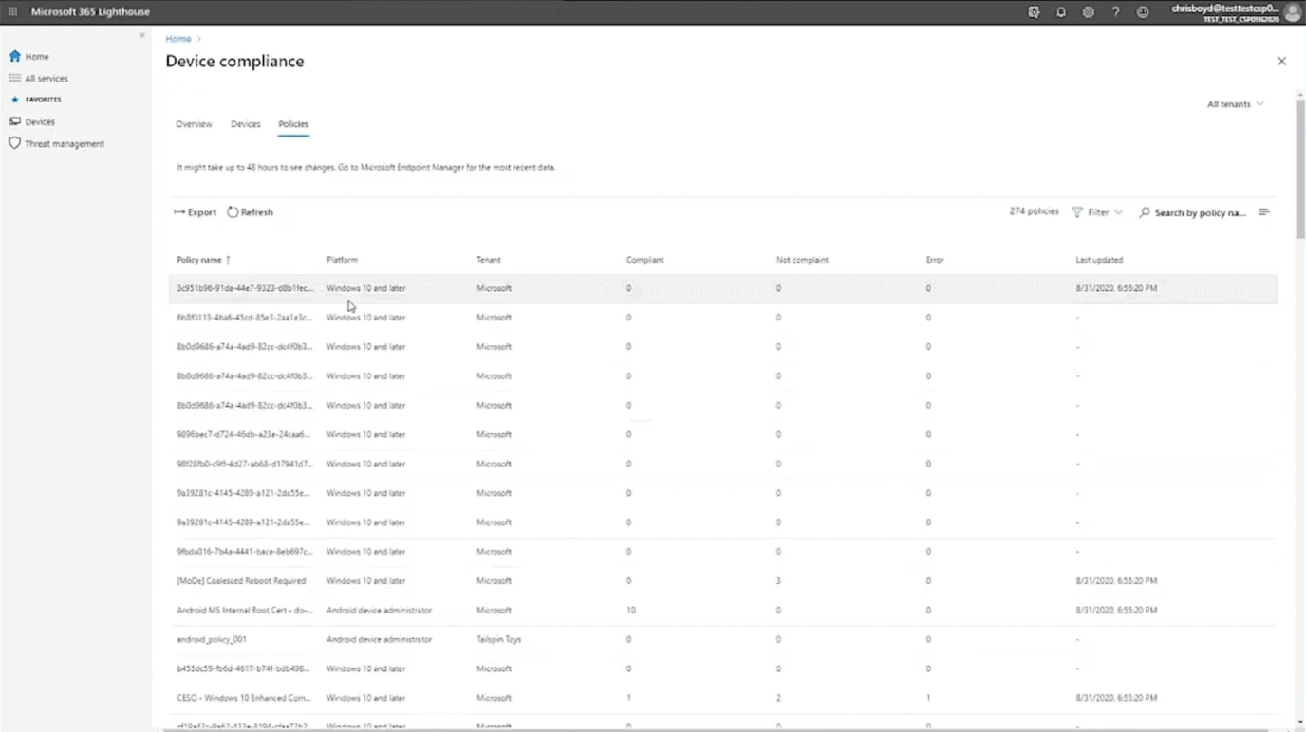Select policy row '9896bec7-d724-46db-a23e-24caa6...'
Image resolution: width=1306 pixels, height=732 pixels.
point(723,434)
